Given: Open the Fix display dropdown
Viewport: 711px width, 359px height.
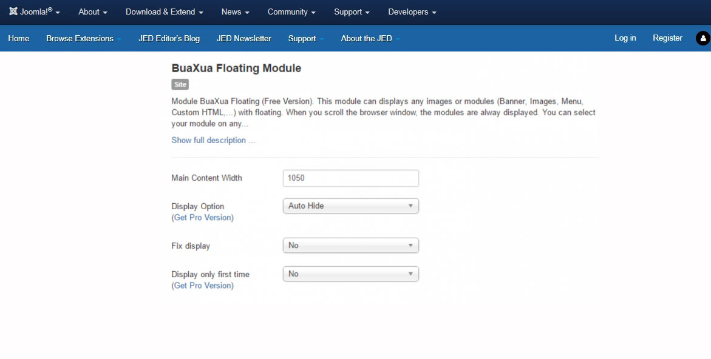Looking at the screenshot, I should pyautogui.click(x=350, y=246).
